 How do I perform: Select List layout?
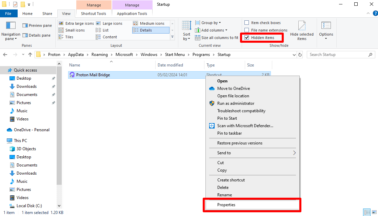point(102,30)
